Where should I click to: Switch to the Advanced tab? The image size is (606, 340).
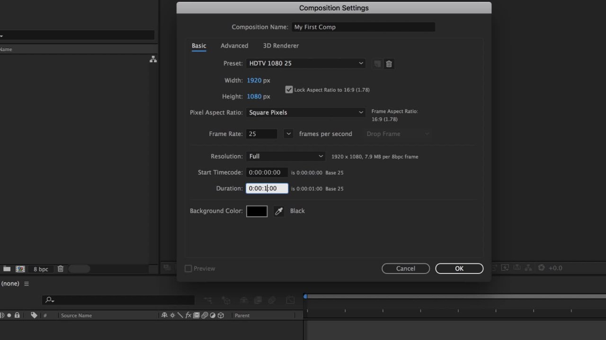[234, 45]
